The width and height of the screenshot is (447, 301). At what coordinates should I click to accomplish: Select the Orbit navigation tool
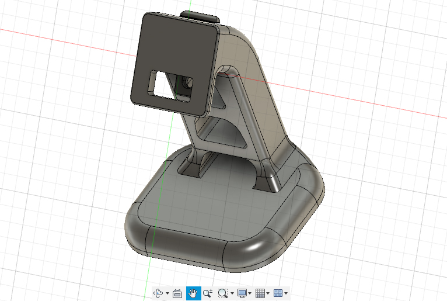point(158,293)
